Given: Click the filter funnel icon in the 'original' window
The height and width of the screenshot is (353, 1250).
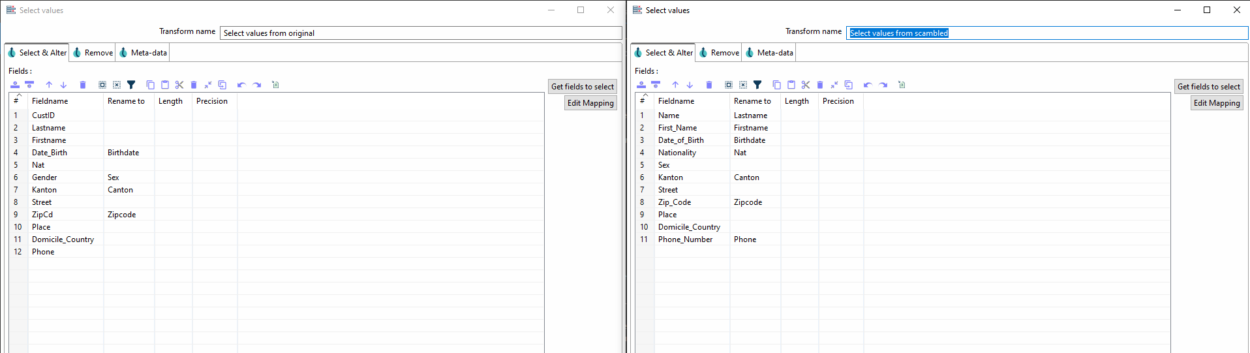Looking at the screenshot, I should (x=131, y=85).
